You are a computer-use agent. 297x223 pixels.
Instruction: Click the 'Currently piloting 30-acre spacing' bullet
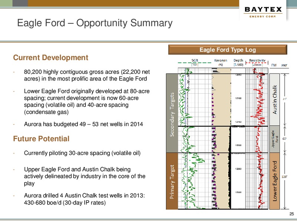tap(82, 153)
